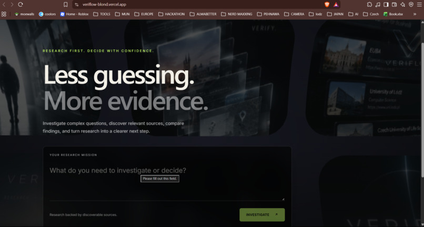Viewport: 424px width, 227px height.
Task: Open the ALMABETTER bookmark folder
Action: click(203, 14)
